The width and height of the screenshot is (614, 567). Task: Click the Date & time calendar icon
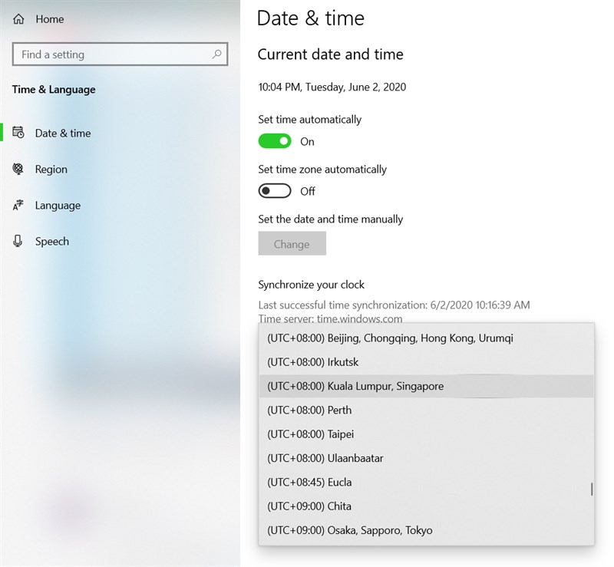(x=18, y=133)
